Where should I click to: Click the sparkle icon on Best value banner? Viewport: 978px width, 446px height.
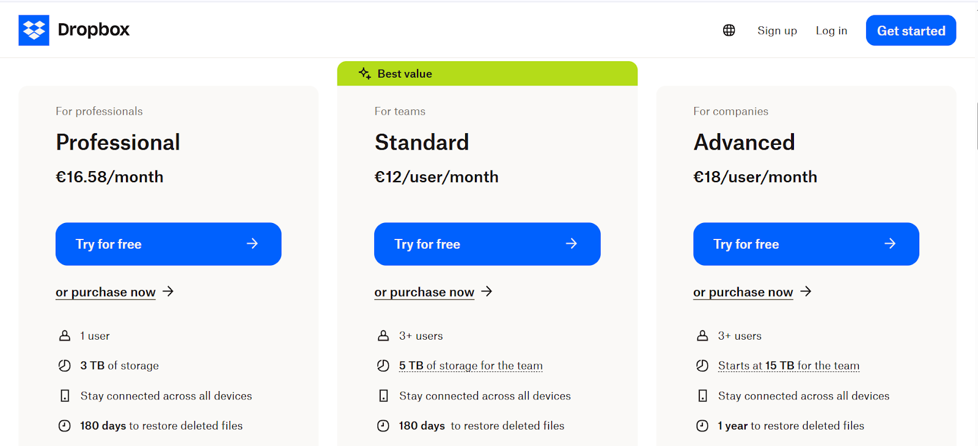tap(364, 73)
